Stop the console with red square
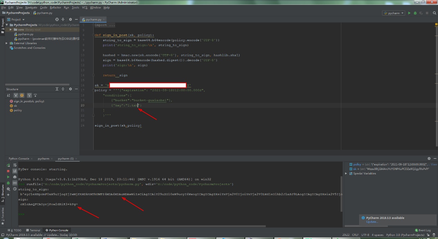438x239 pixels. point(8,171)
